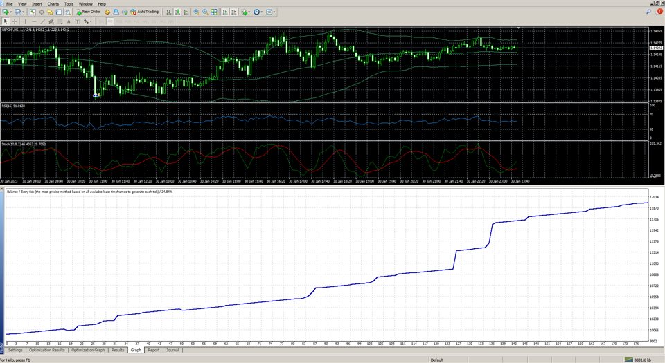Toggle the Navigator folder-star icon
Viewport: 665px width, 363px height.
coord(50,12)
